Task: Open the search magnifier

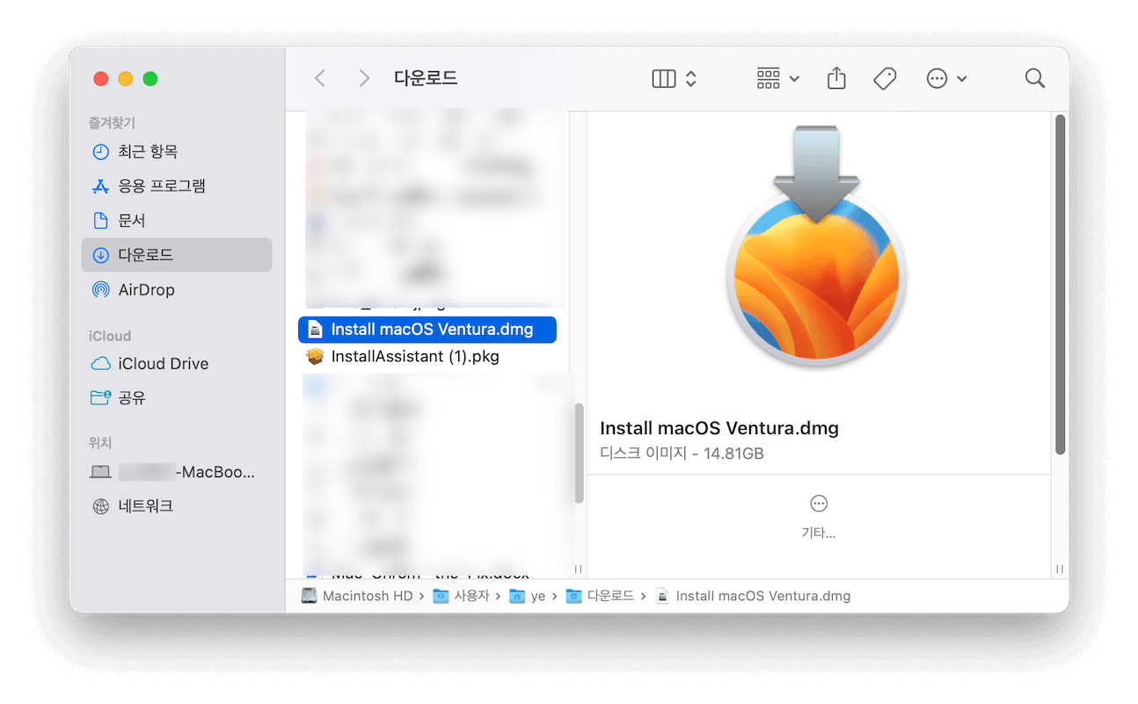Action: 1035,78
